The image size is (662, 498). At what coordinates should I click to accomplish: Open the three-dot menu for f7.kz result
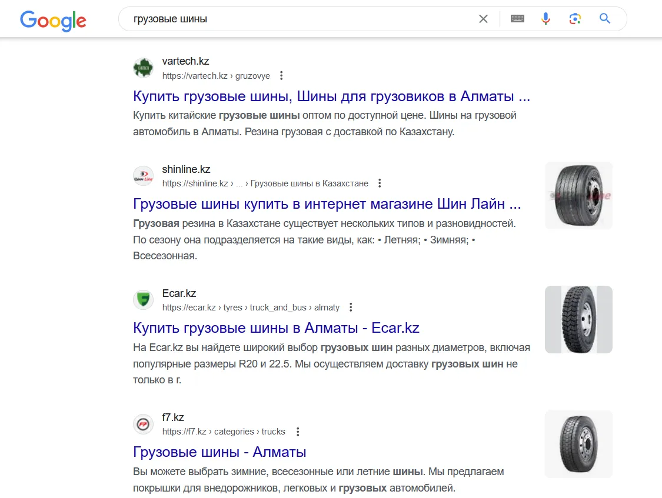(x=298, y=432)
